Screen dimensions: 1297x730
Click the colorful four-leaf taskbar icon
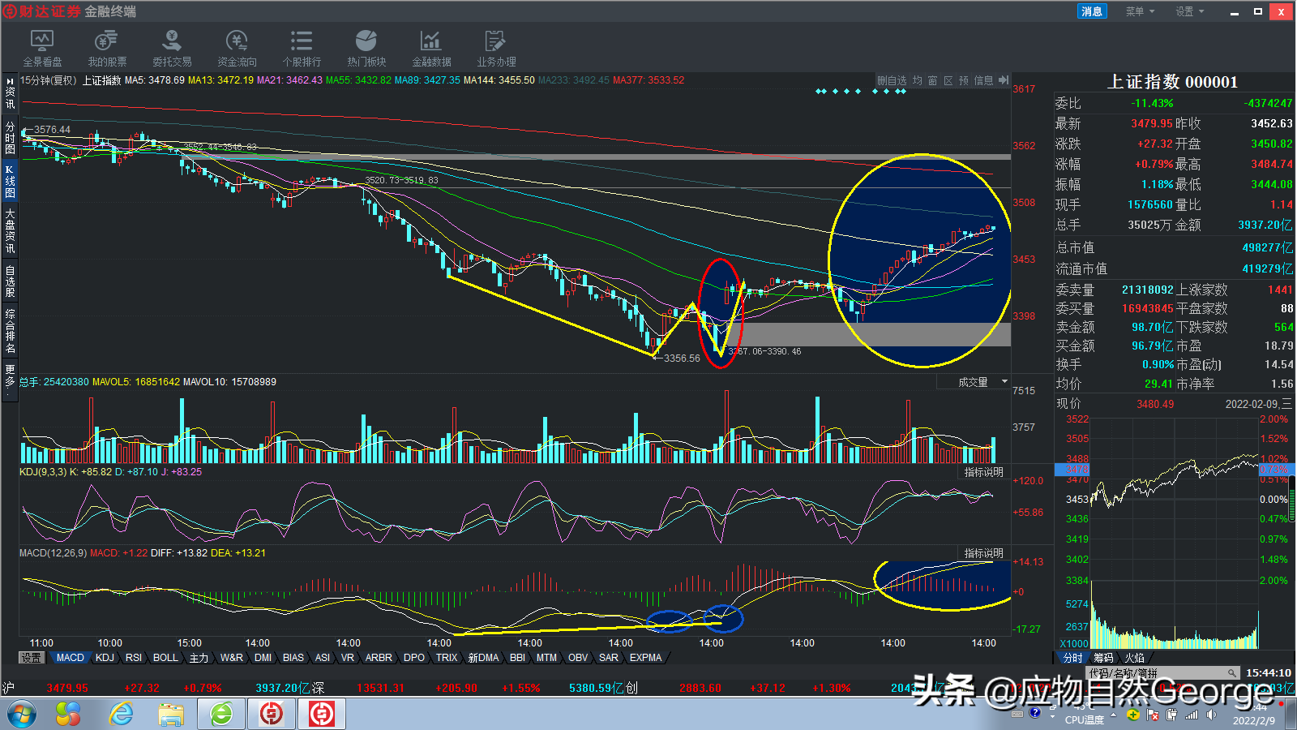(x=69, y=715)
